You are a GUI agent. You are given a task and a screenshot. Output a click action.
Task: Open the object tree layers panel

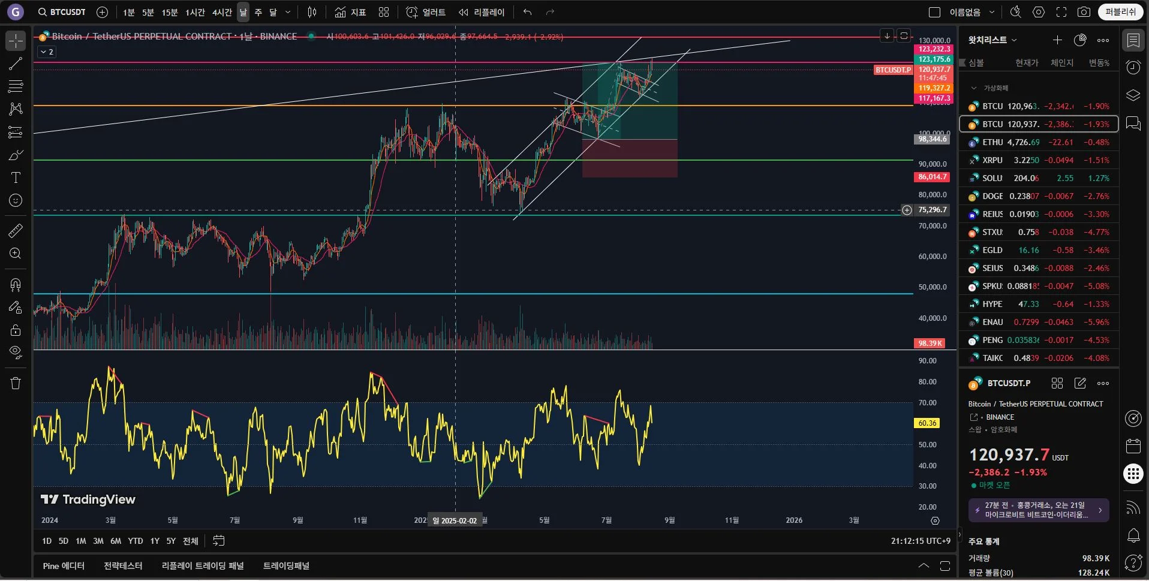click(x=1133, y=95)
